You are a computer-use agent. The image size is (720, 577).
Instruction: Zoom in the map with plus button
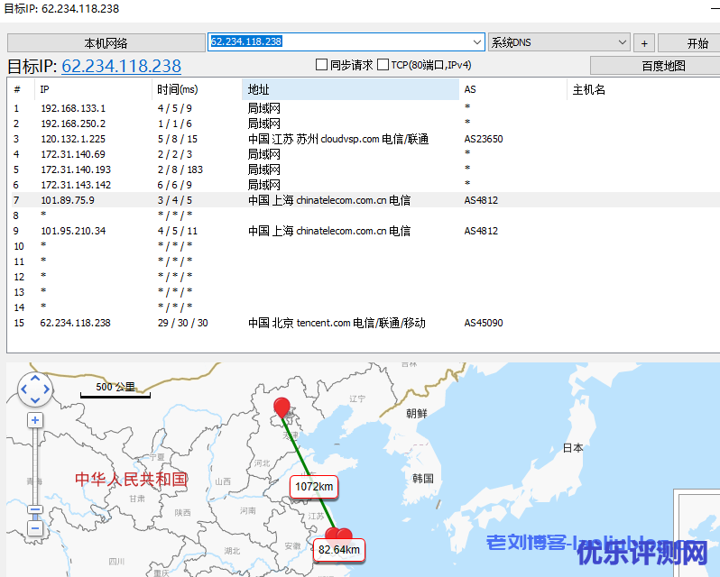click(x=35, y=420)
